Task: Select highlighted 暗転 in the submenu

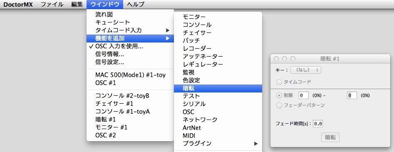Action: pyautogui.click(x=218, y=88)
